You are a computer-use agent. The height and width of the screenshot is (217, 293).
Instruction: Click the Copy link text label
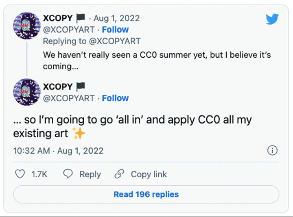[149, 174]
